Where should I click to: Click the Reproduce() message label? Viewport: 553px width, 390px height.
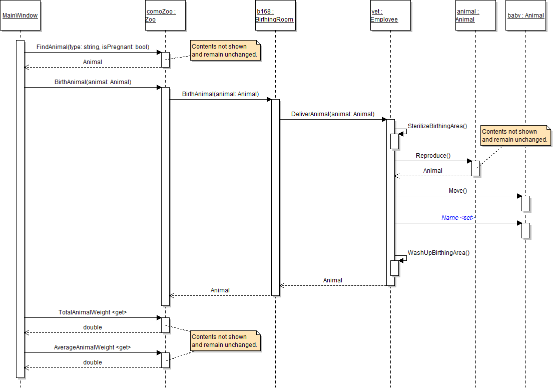point(433,156)
